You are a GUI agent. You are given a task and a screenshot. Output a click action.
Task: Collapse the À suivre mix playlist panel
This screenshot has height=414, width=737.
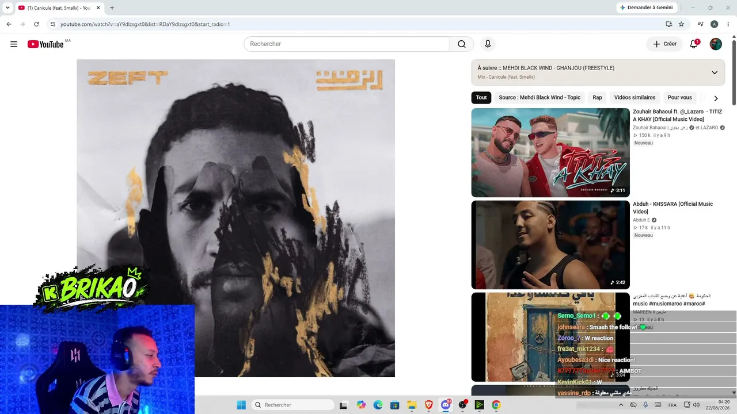pos(715,72)
